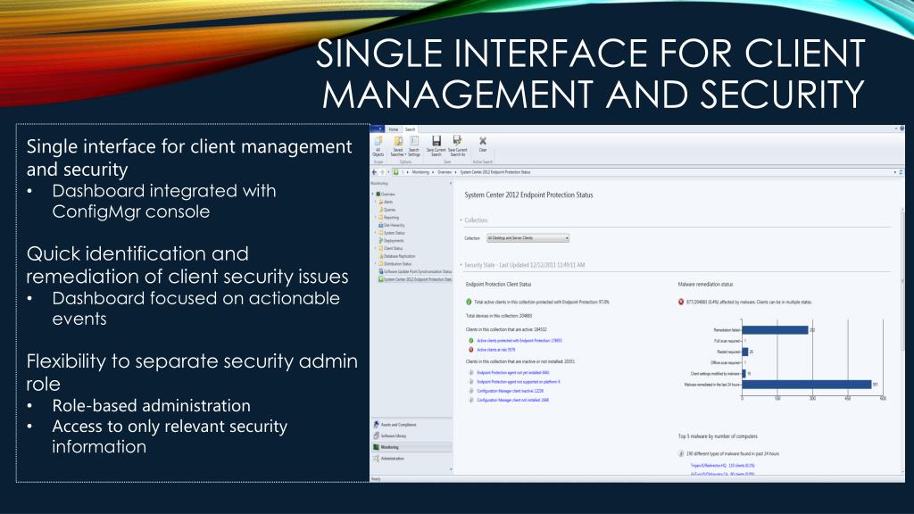
Task: Expand the System Status tree node
Action: pyautogui.click(x=376, y=233)
